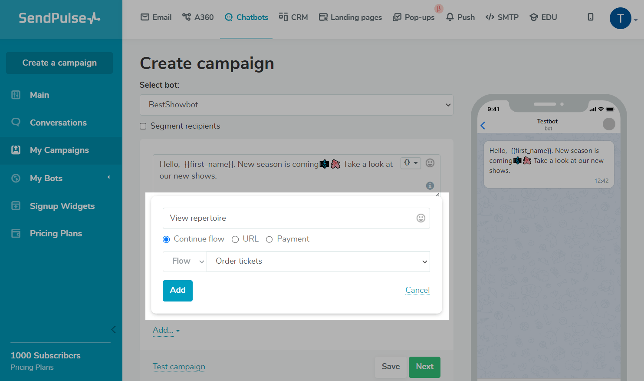
Task: Open the mobile device icon in header
Action: click(x=590, y=17)
